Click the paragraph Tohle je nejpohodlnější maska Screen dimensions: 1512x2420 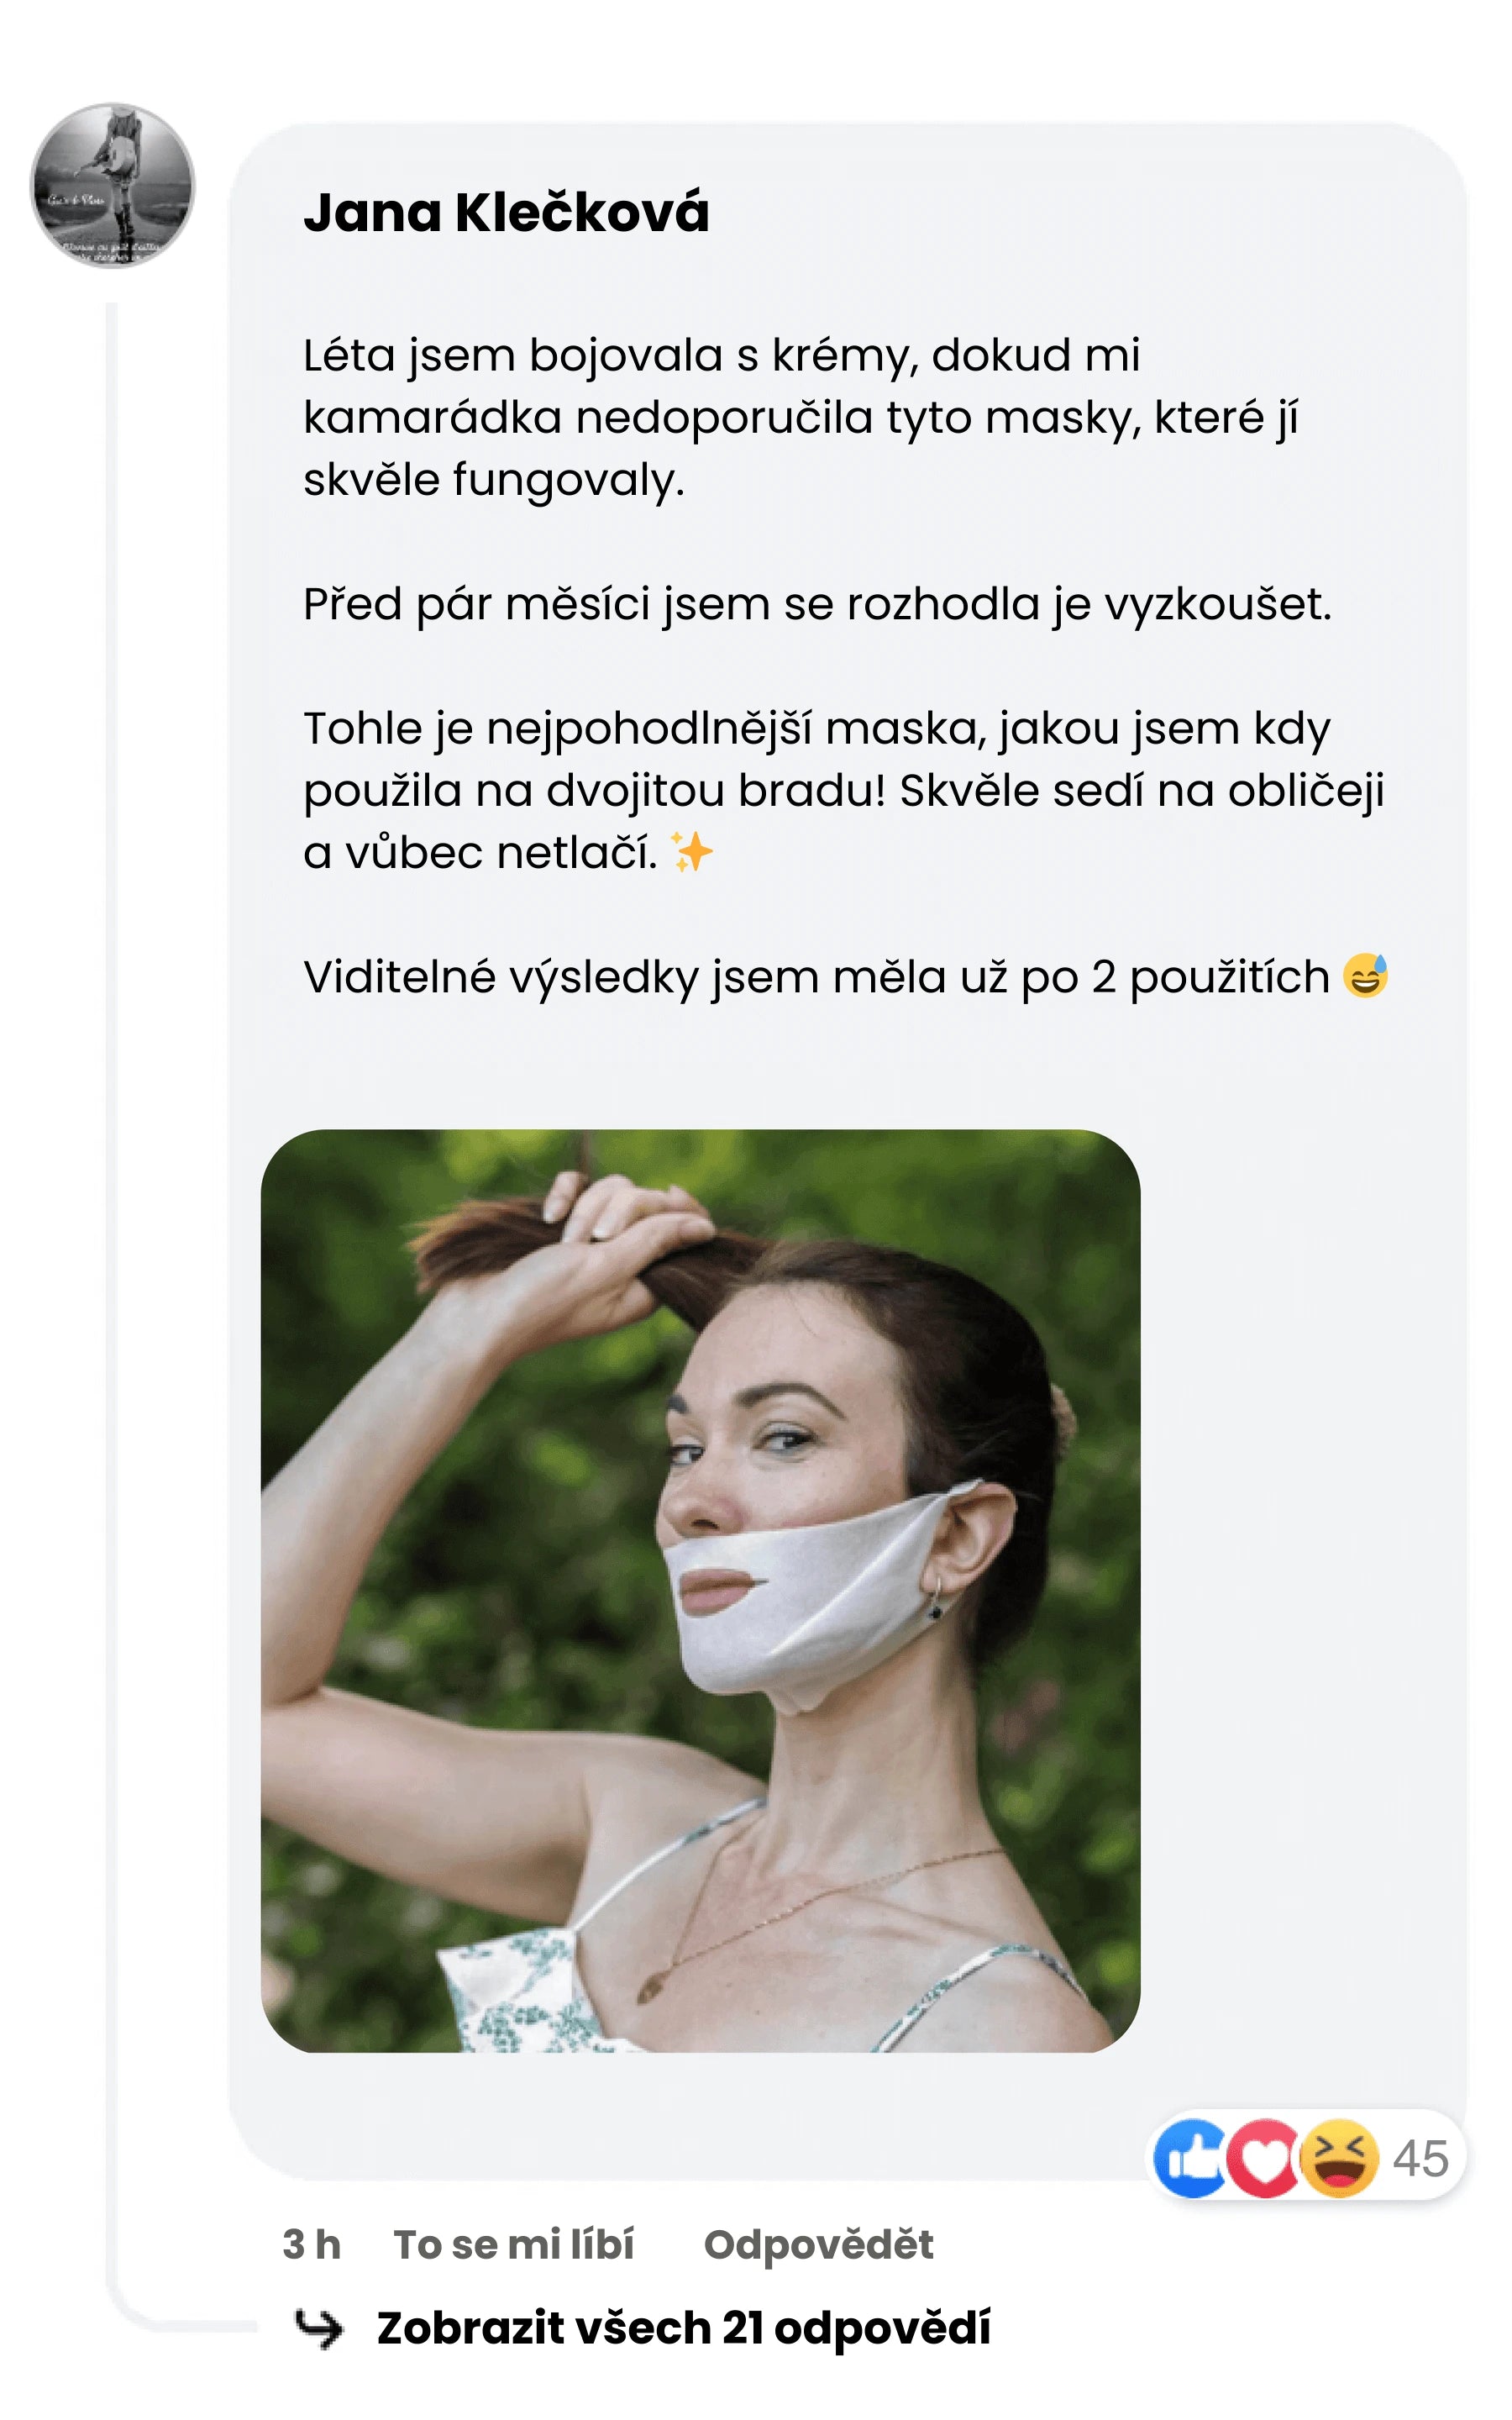pos(844,790)
